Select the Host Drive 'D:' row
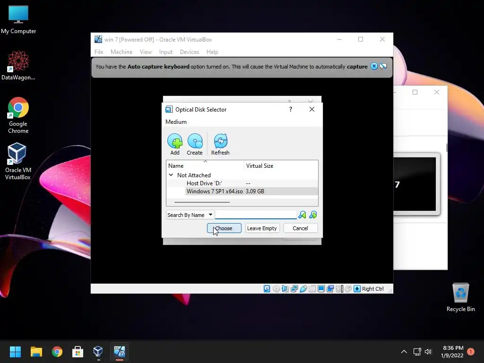This screenshot has width=484, height=363. click(x=242, y=183)
